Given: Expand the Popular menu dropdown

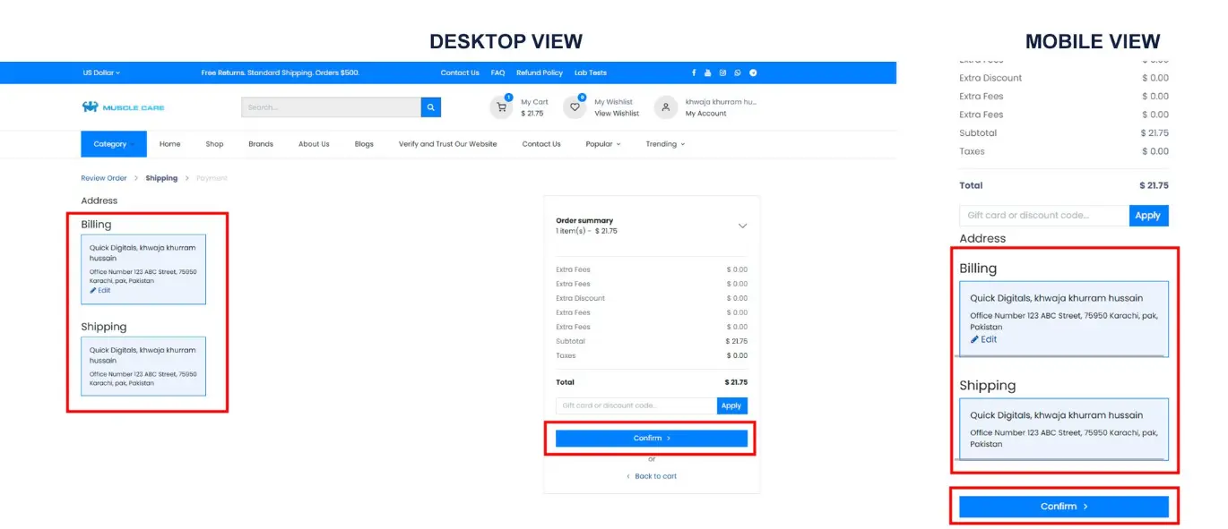Looking at the screenshot, I should (602, 144).
